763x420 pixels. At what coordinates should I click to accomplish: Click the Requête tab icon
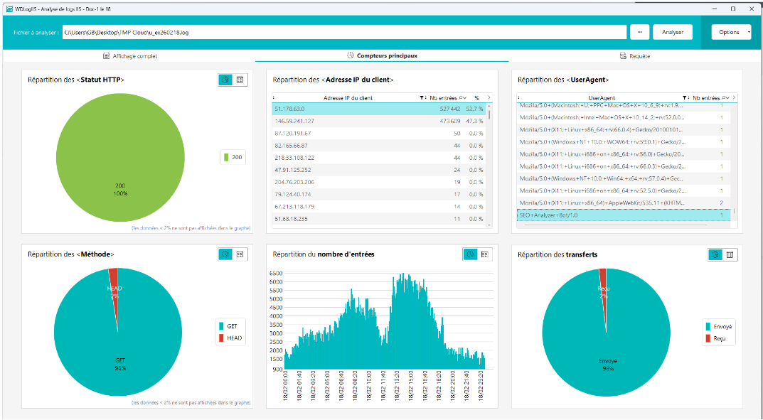point(623,56)
